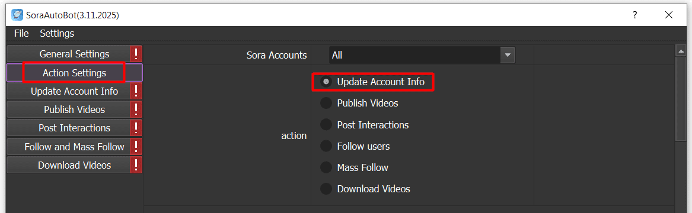
Task: Click the Sora Accounts label
Action: (276, 55)
